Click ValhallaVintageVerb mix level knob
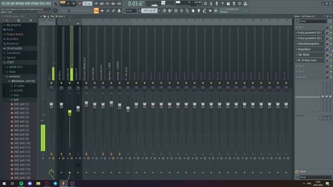333x187 pixels. [327, 44]
